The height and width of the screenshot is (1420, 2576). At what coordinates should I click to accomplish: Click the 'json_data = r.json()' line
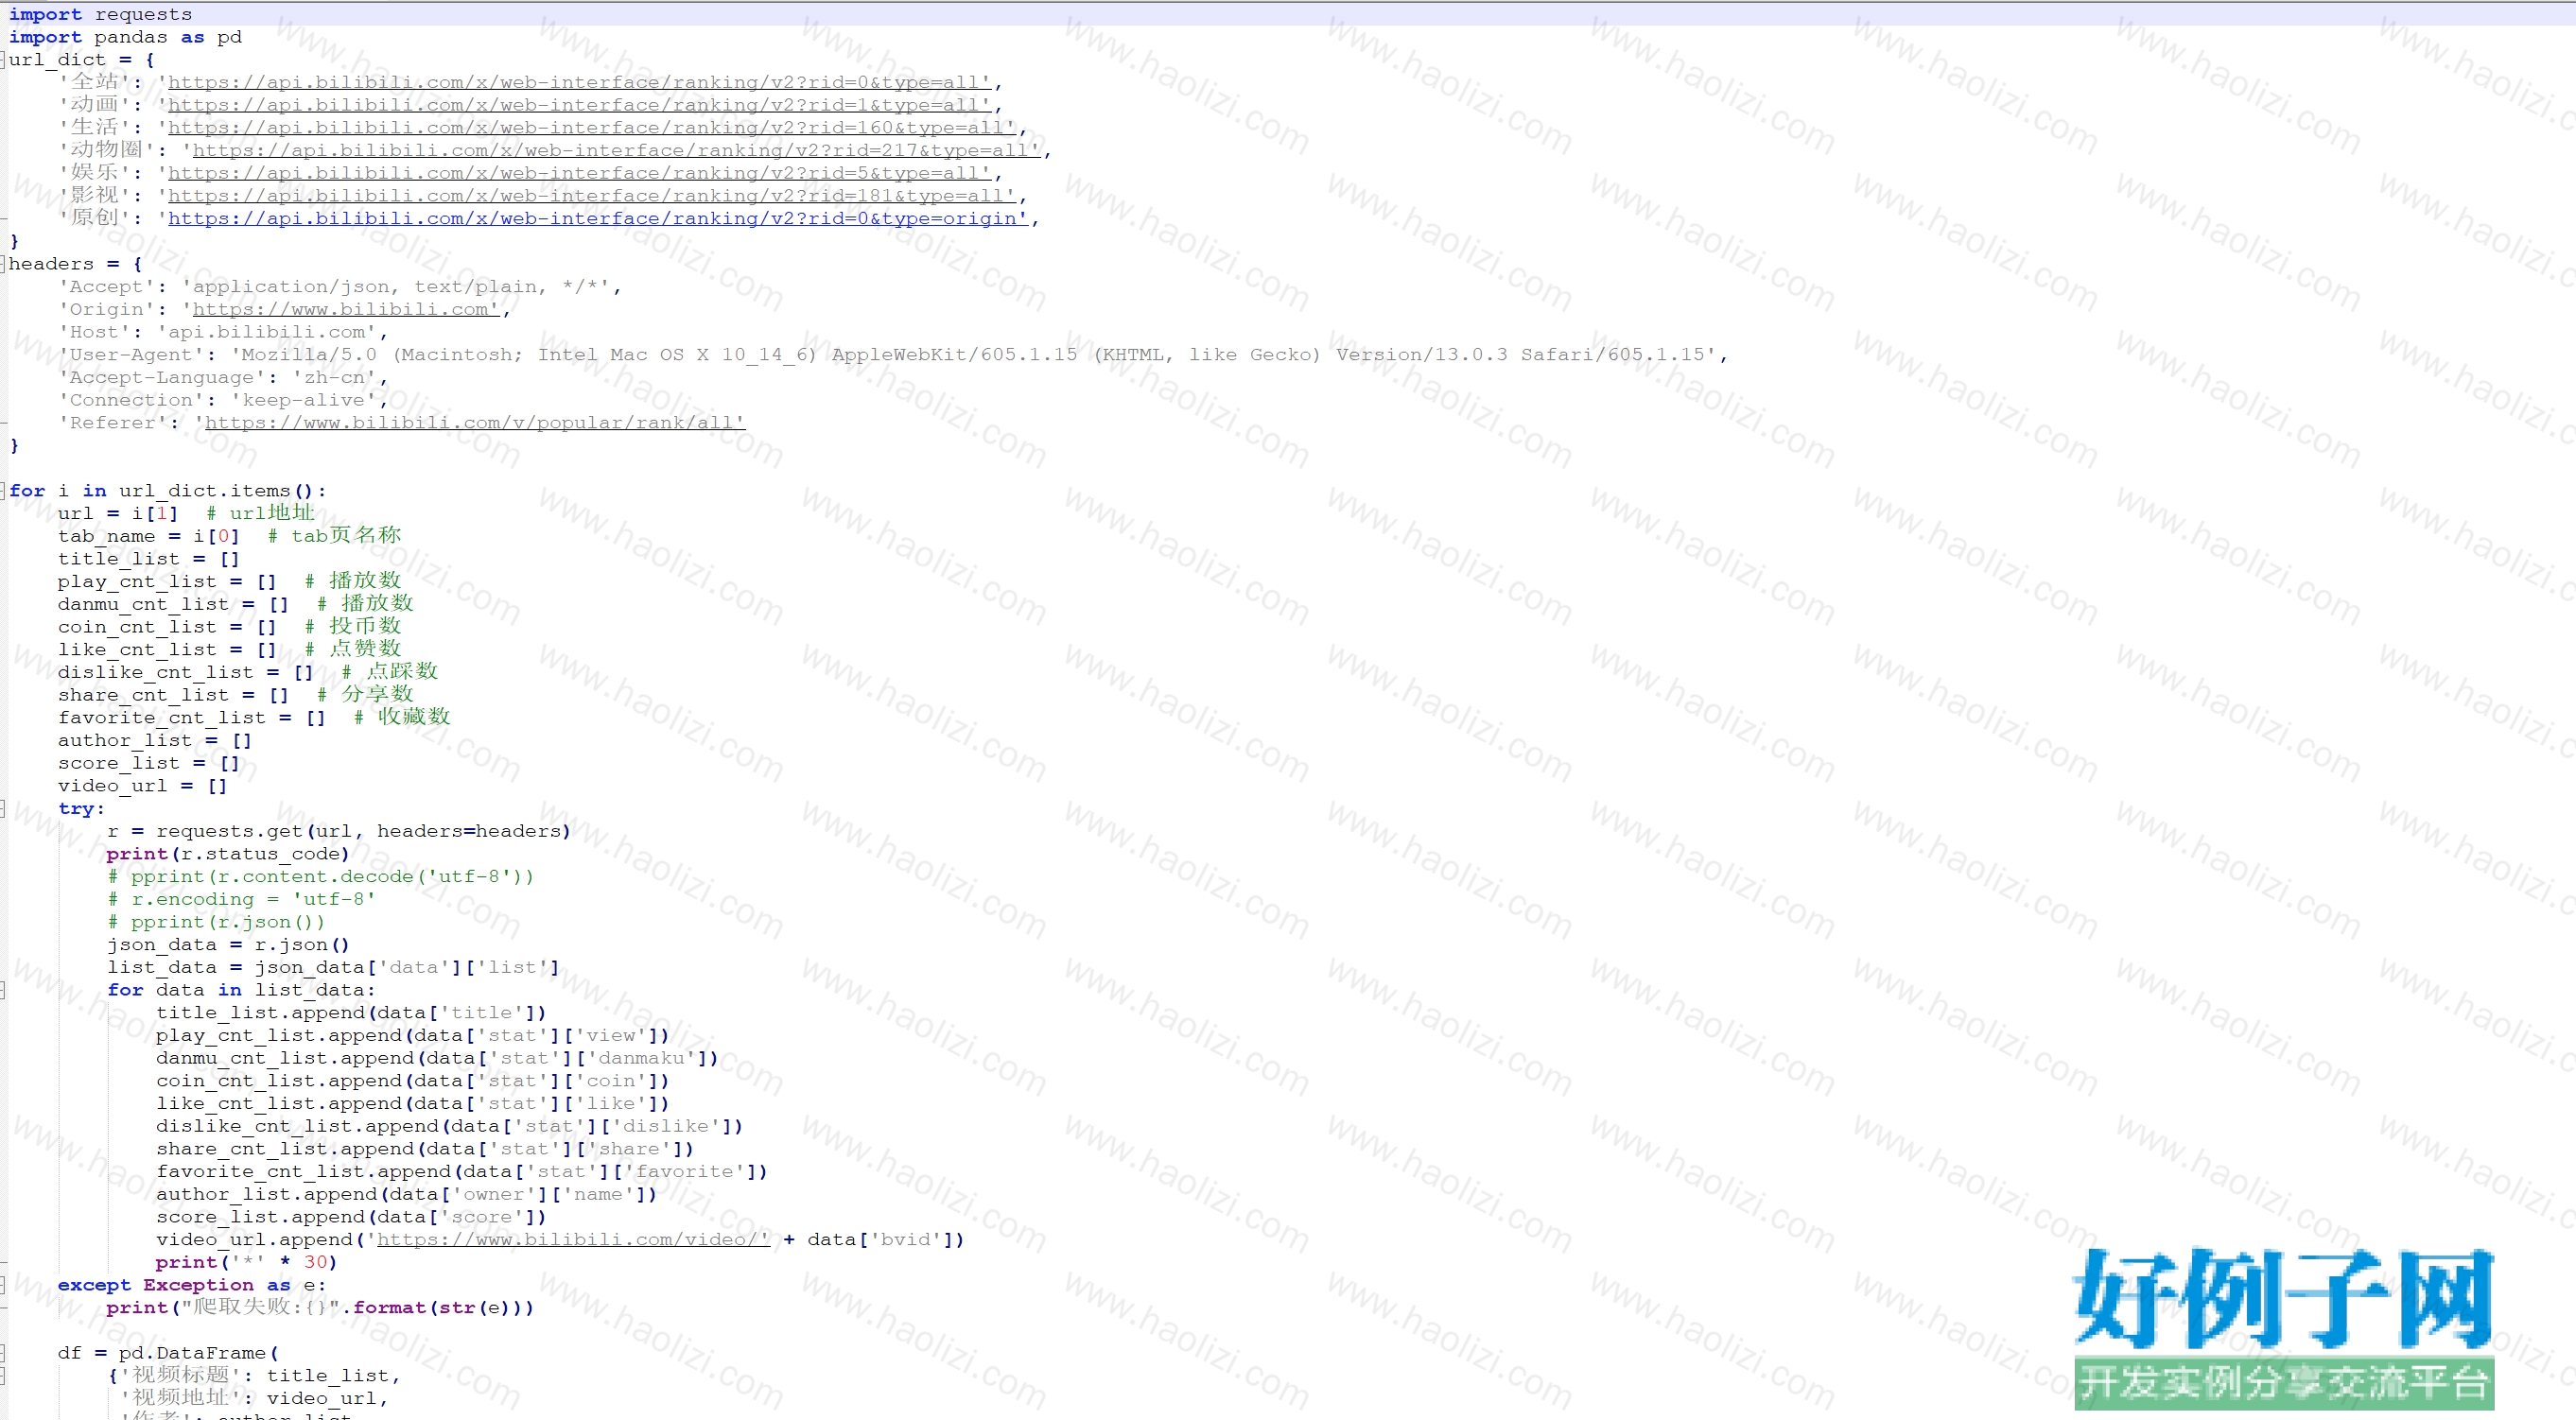pos(228,945)
